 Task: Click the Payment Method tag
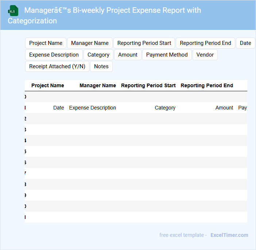[x=167, y=55]
